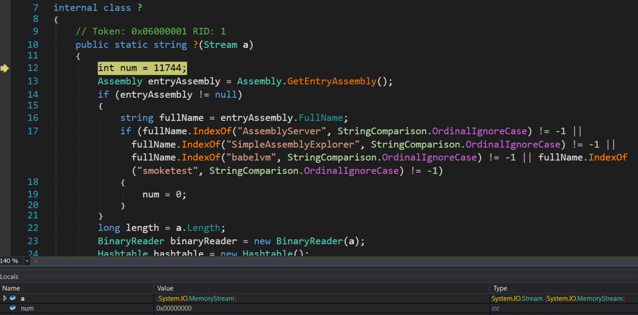The image size is (638, 315).
Task: Collapse the Locals panel header
Action: point(9,276)
